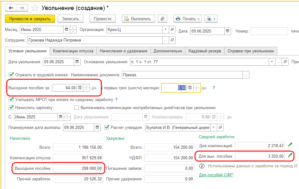Edit average earnings for вых. пособия pencil
This screenshot has height=189, width=299.
click(x=290, y=155)
